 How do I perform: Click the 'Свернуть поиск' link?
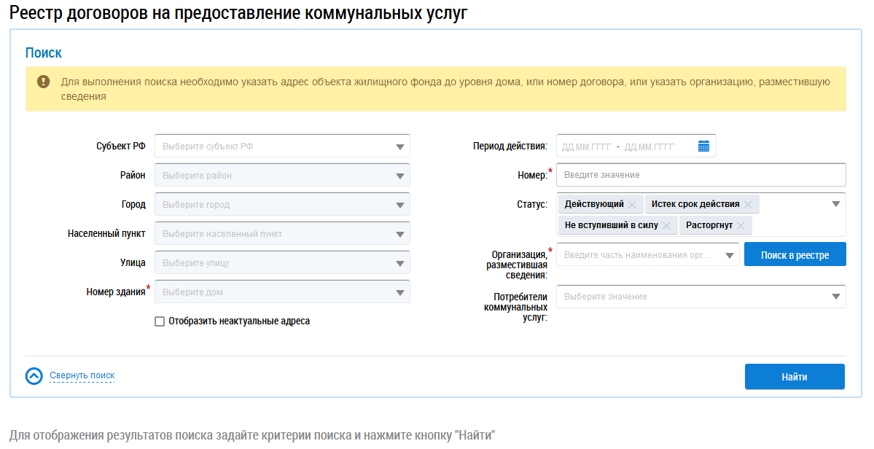click(82, 376)
